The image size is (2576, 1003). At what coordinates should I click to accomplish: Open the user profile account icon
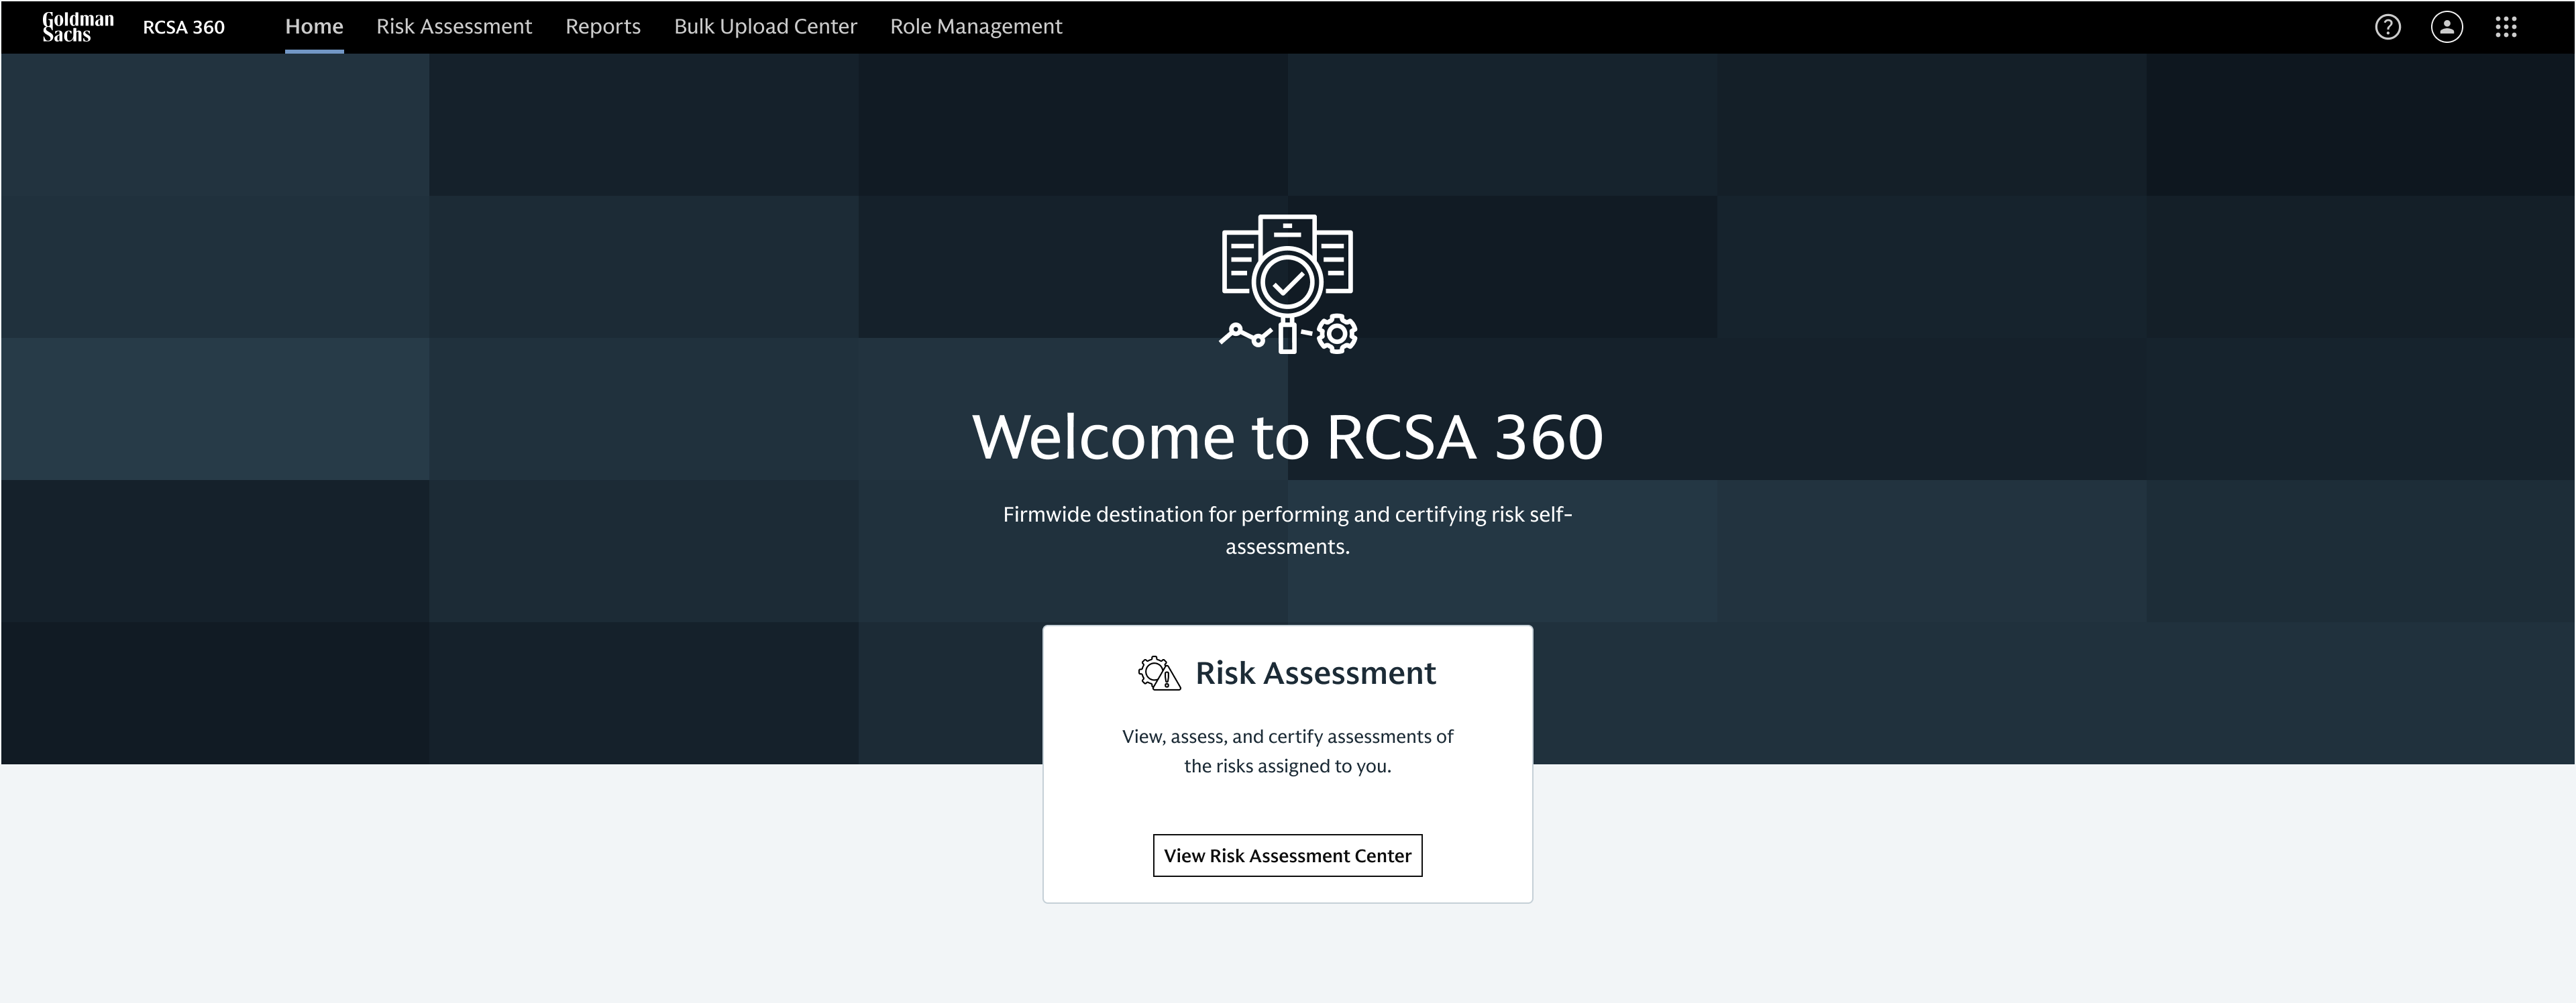pyautogui.click(x=2447, y=27)
